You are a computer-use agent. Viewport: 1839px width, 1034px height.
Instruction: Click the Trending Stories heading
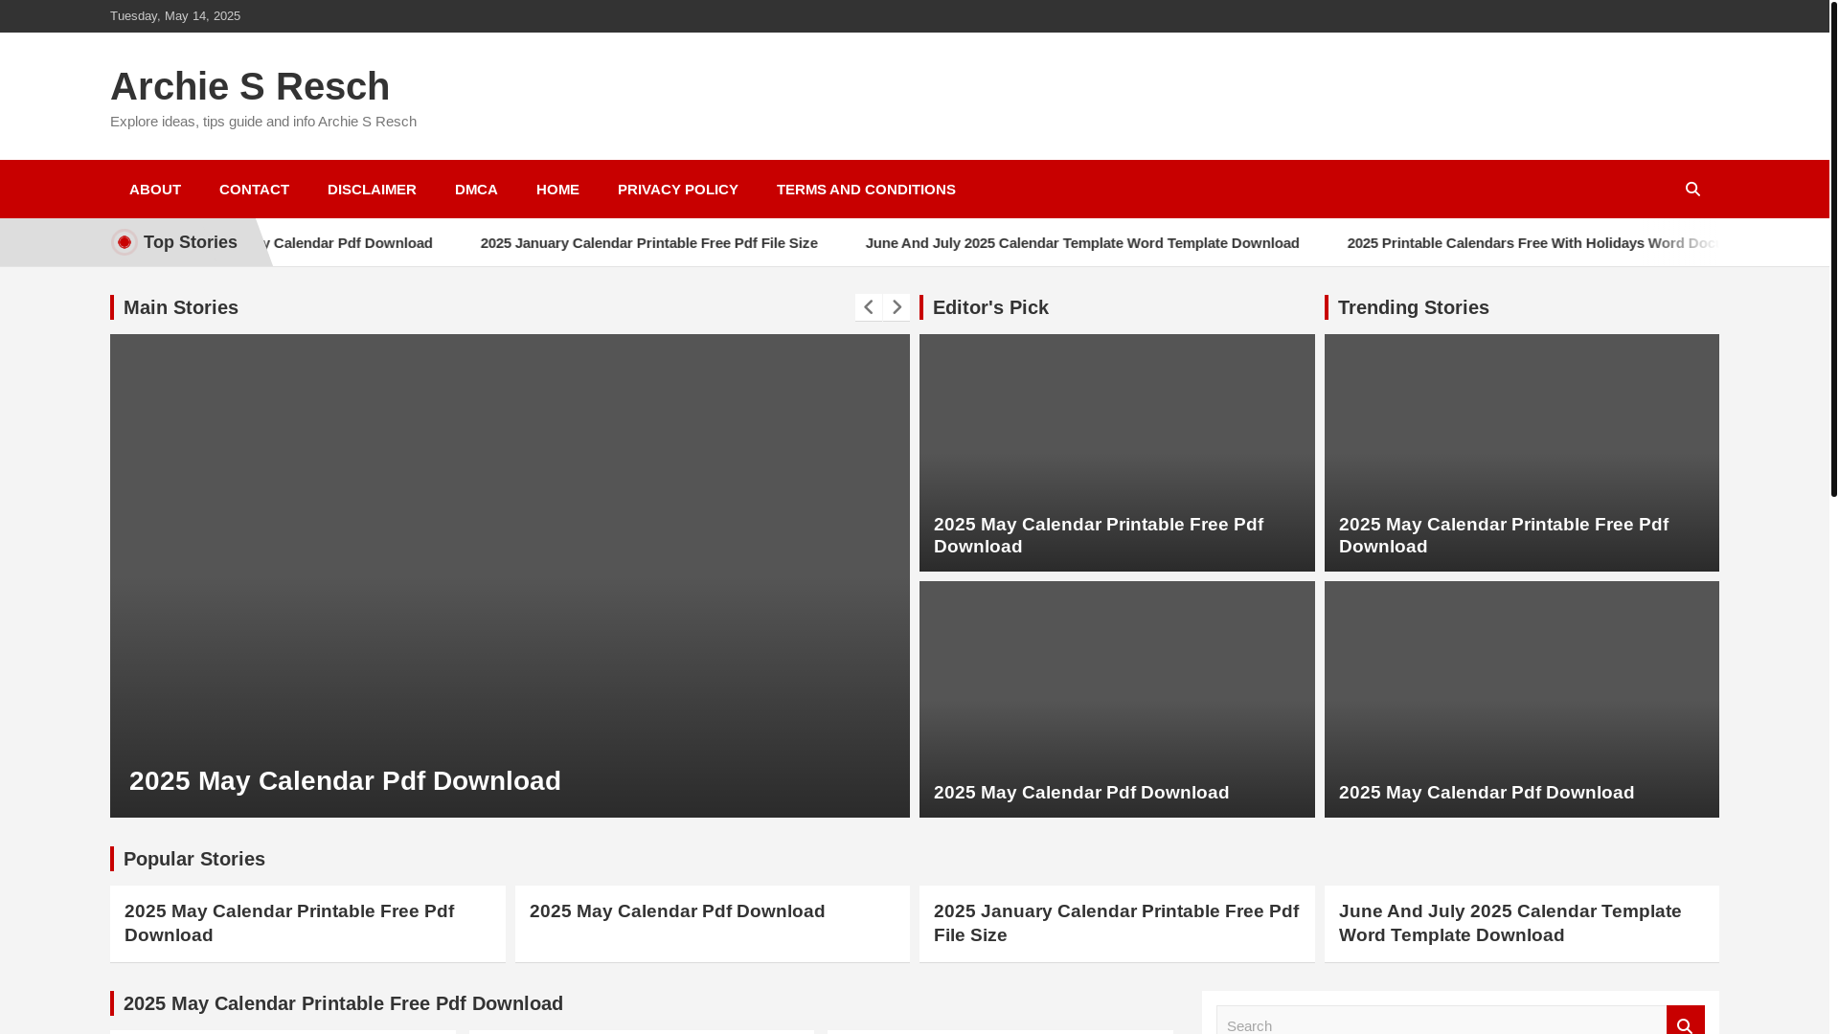click(1413, 307)
